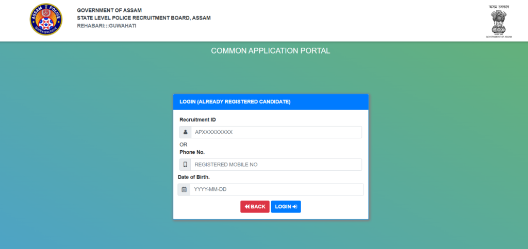Click the Phone No. label
The height and width of the screenshot is (249, 528).
tap(192, 152)
